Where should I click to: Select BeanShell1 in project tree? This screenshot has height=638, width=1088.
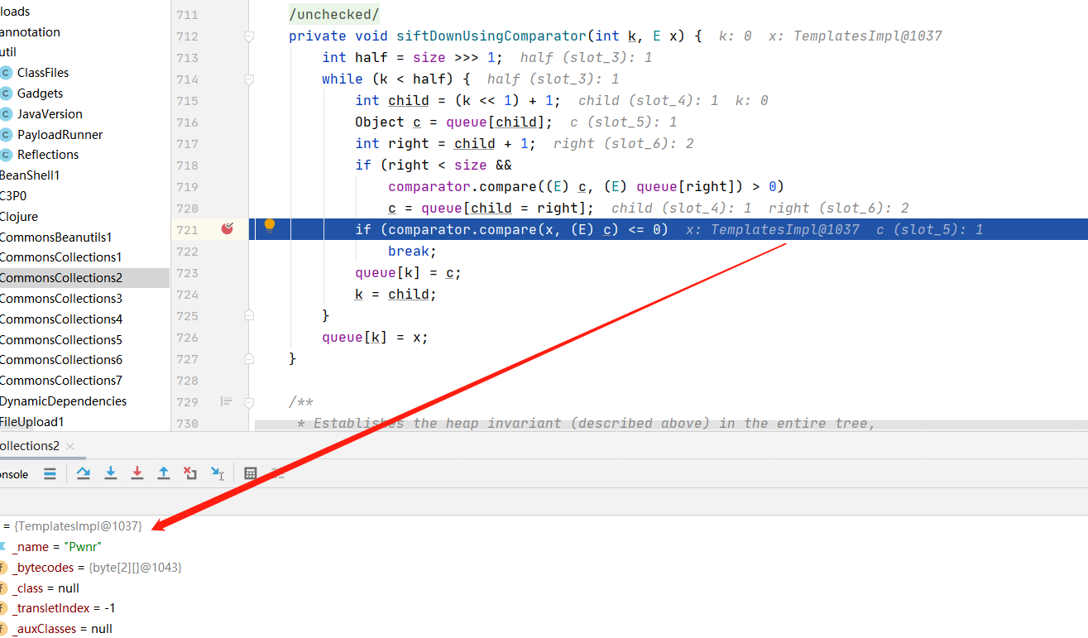click(x=30, y=175)
